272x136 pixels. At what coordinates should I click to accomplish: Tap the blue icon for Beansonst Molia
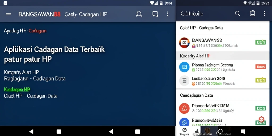point(184,122)
